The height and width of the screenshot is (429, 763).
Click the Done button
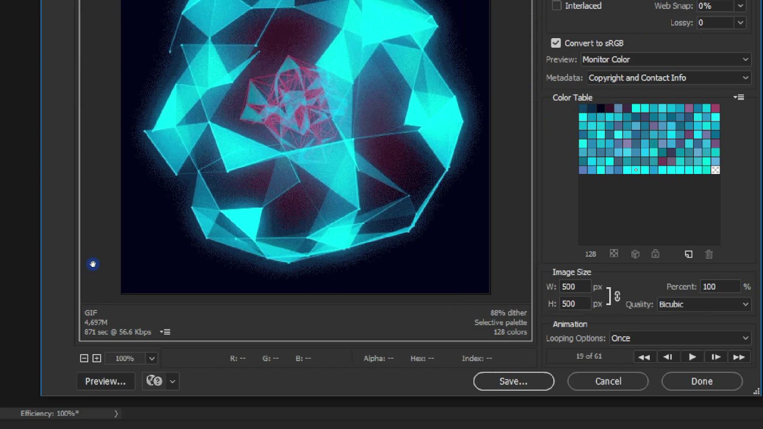coord(702,381)
